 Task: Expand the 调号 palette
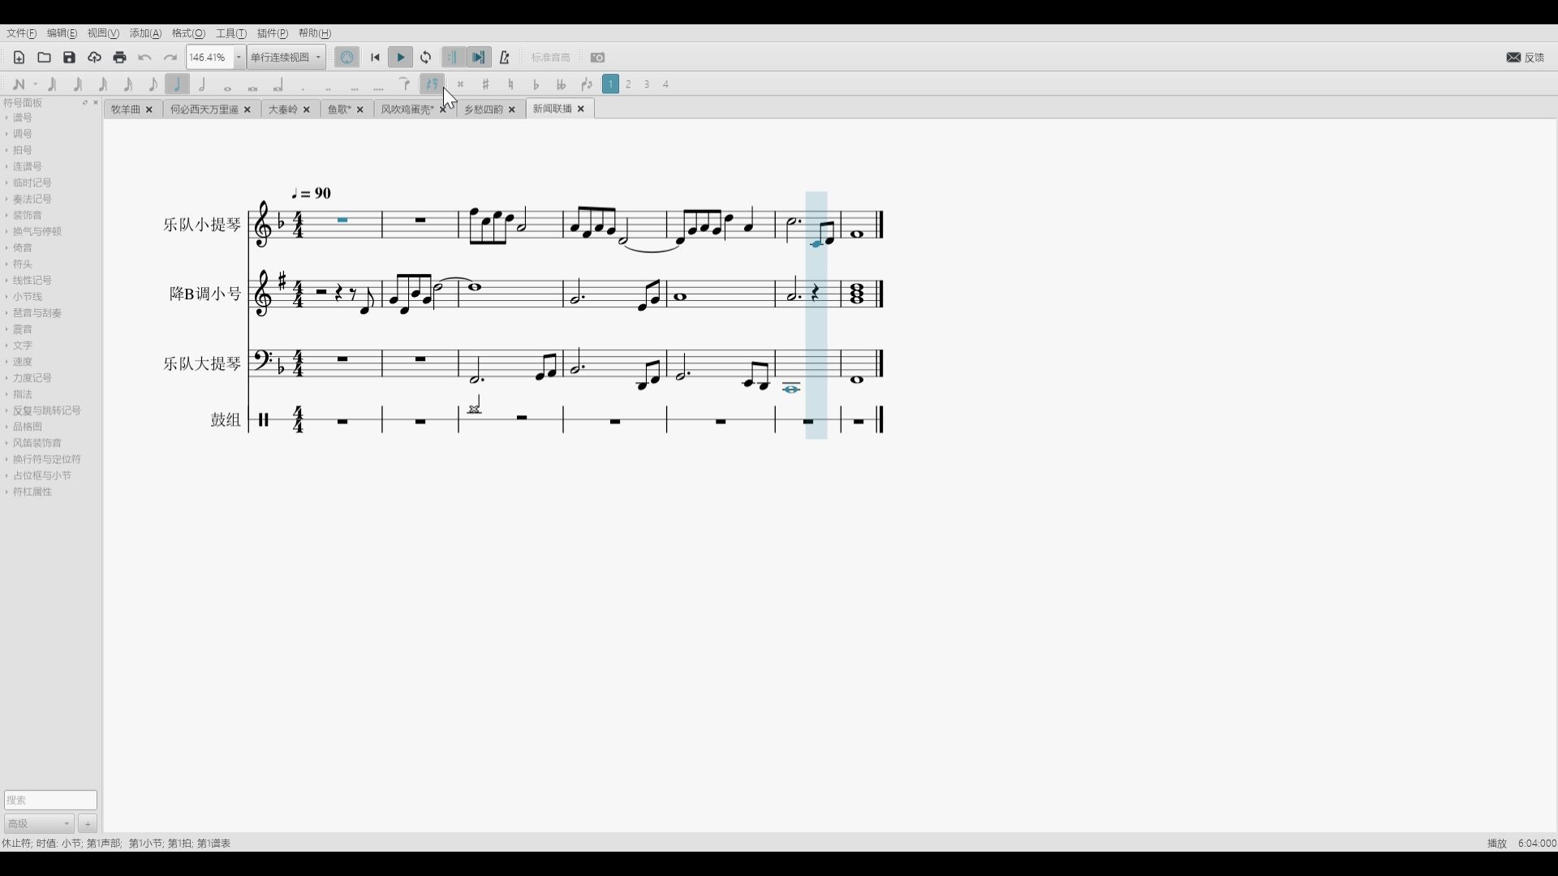(23, 134)
